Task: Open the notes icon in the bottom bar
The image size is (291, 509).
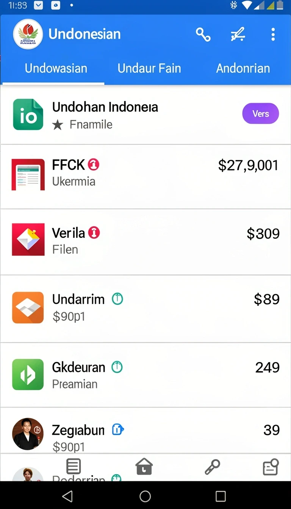Action: point(271,467)
